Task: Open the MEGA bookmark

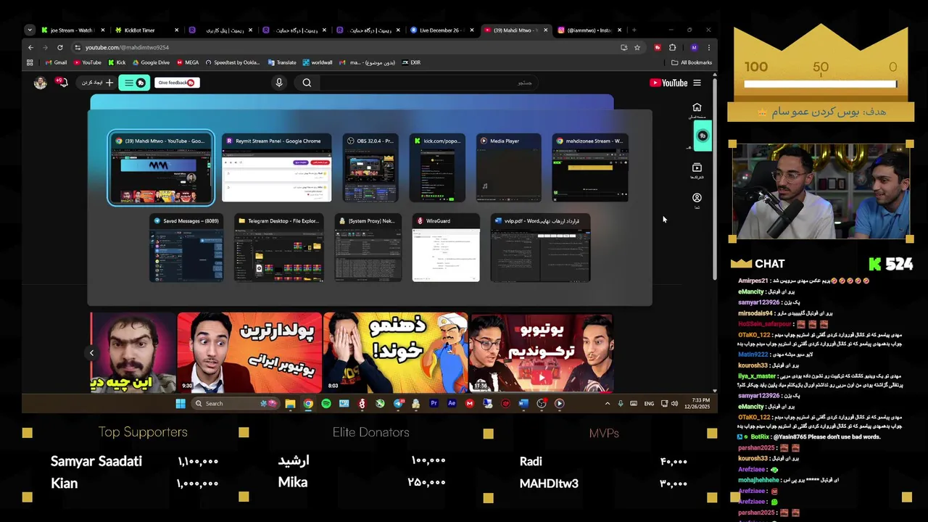Action: click(x=188, y=62)
